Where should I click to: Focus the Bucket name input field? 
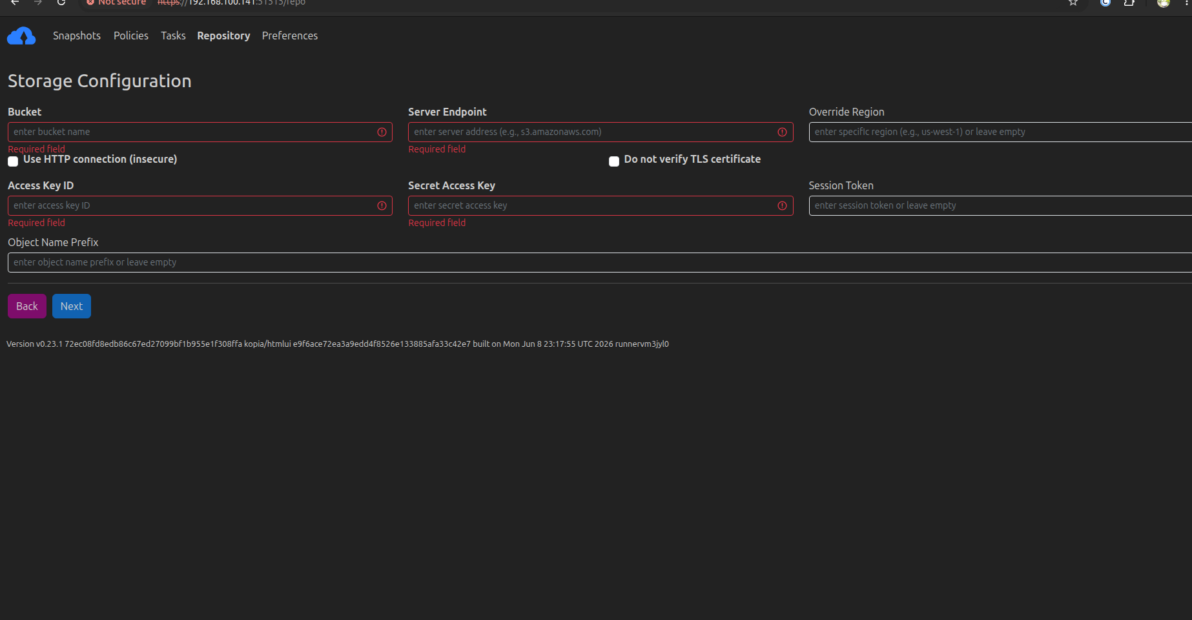[200, 132]
